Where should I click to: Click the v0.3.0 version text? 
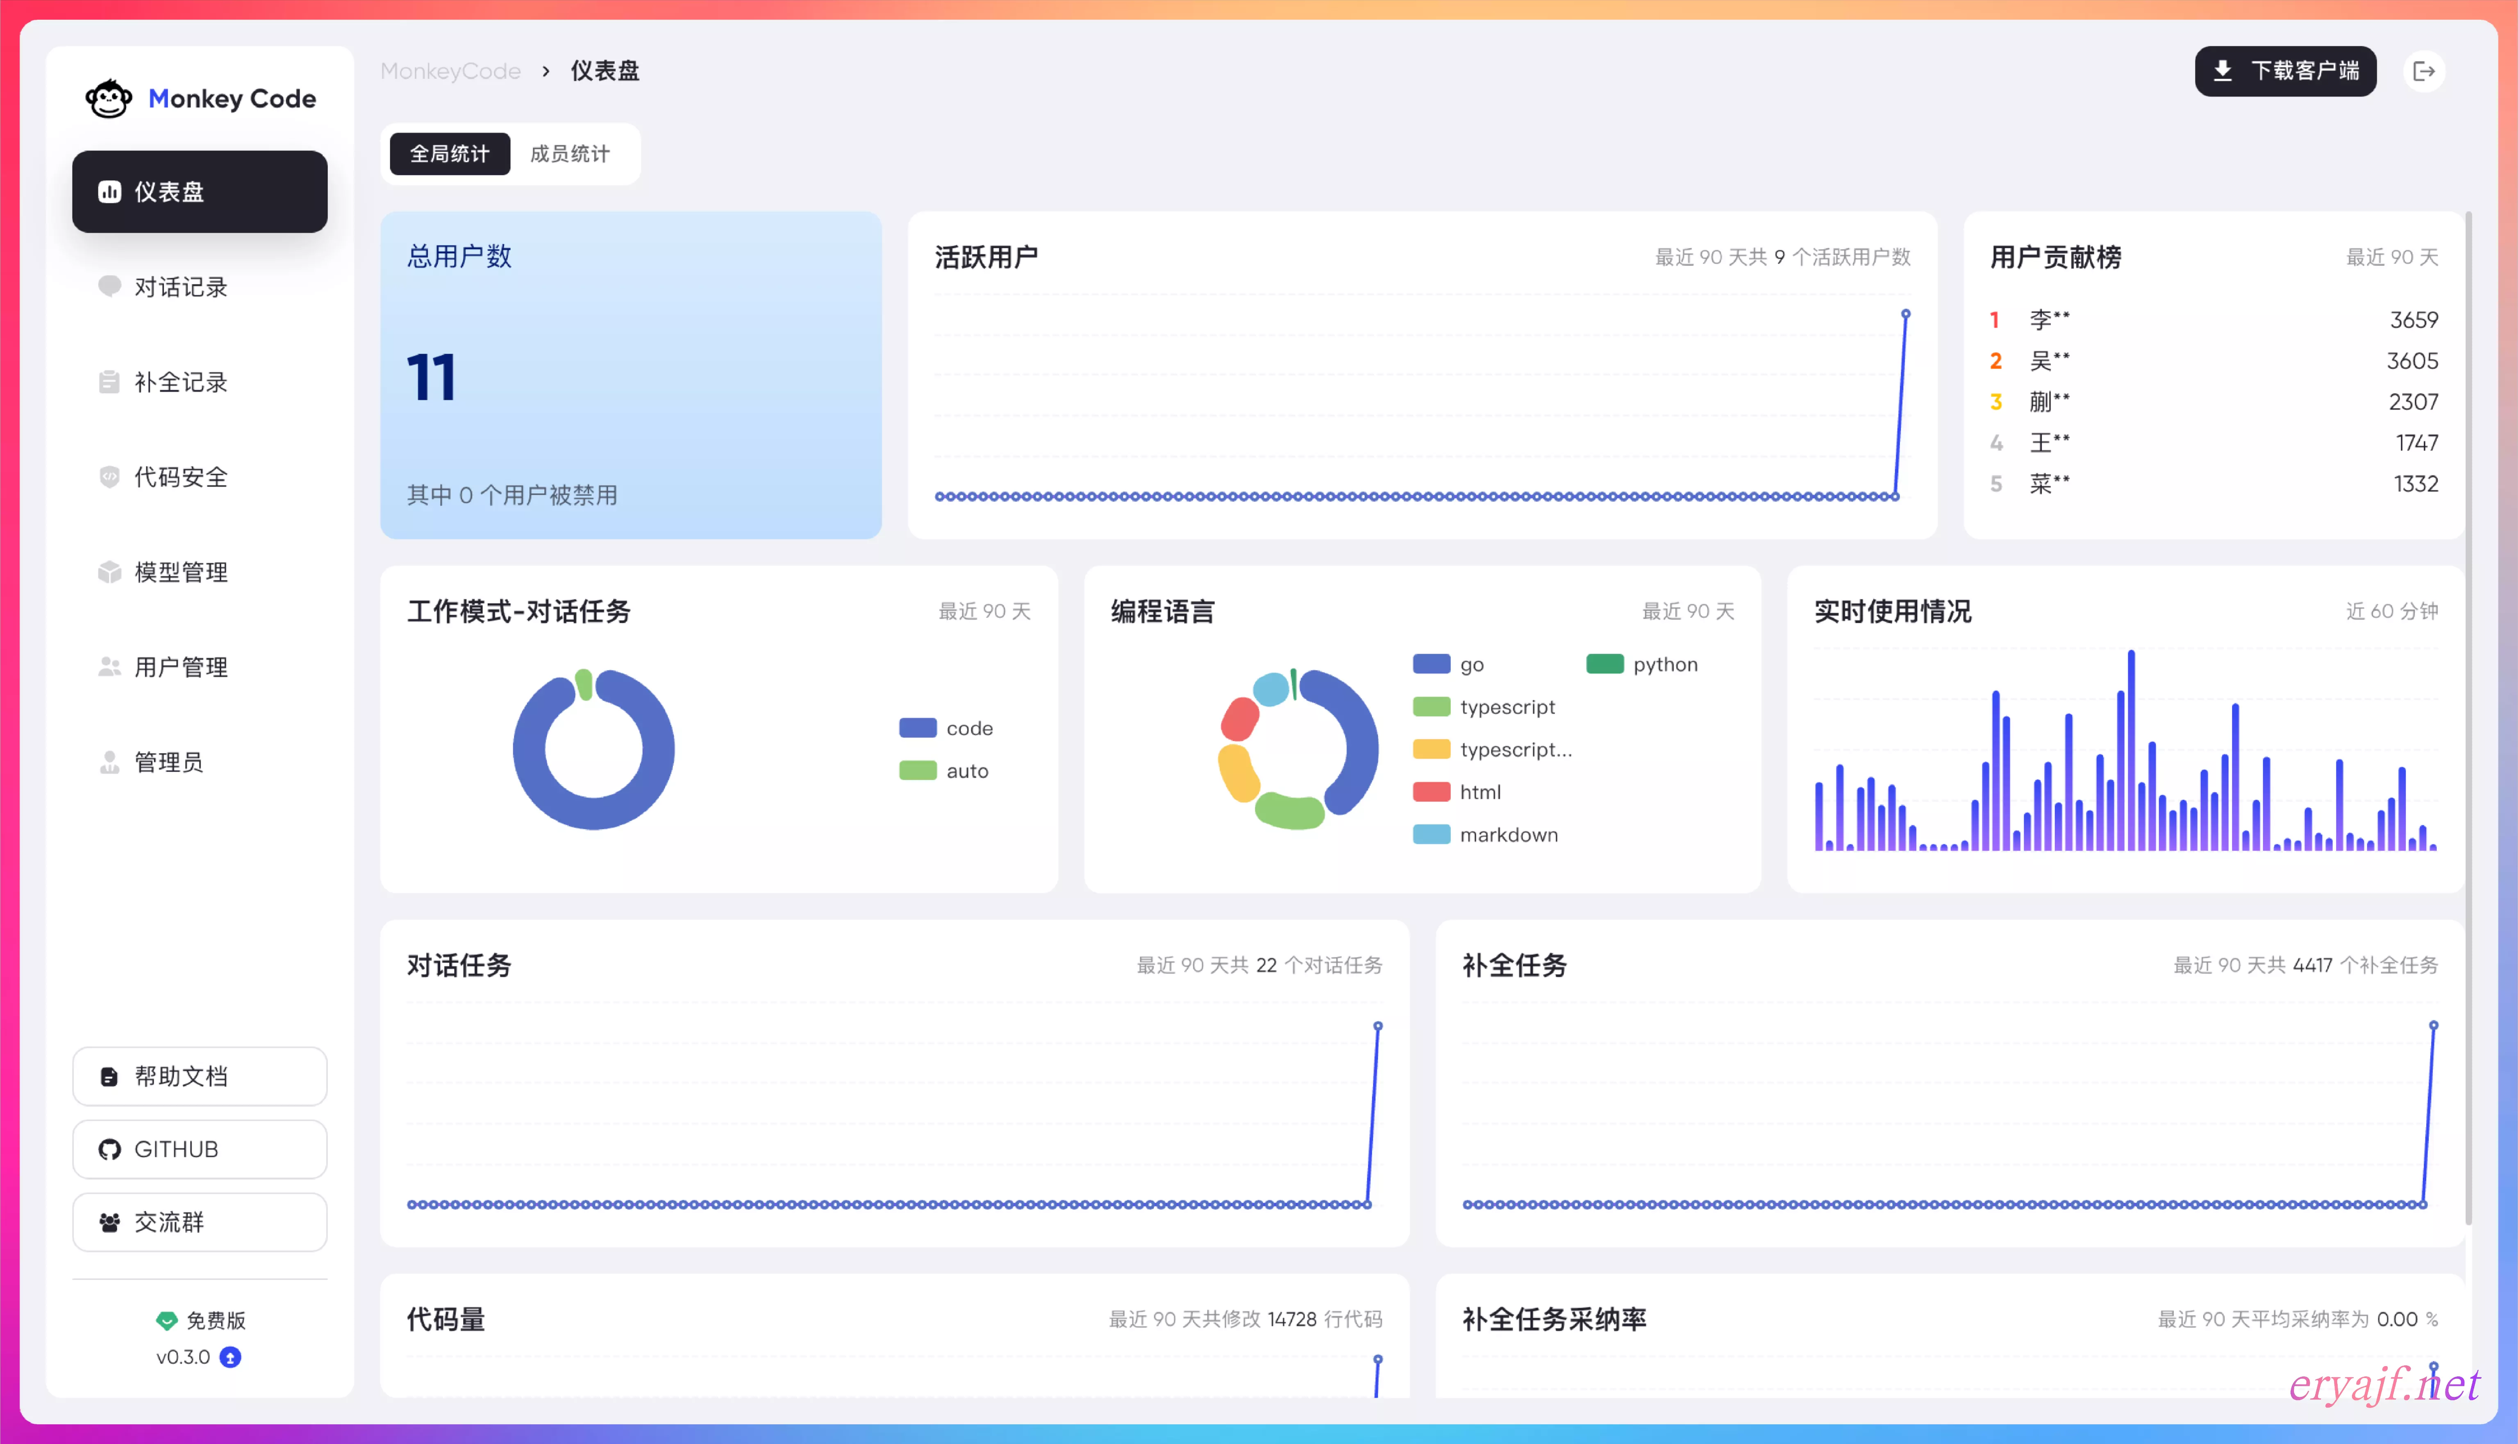[184, 1358]
